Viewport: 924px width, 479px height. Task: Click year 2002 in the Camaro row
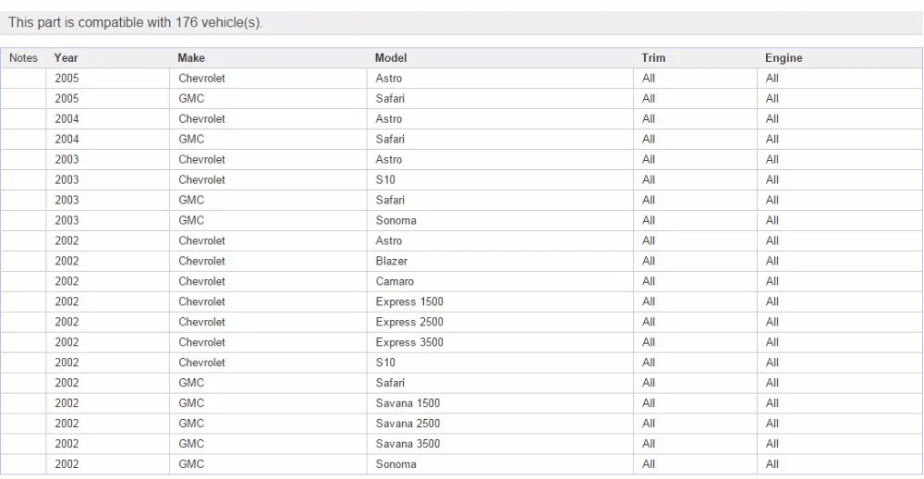(x=67, y=281)
